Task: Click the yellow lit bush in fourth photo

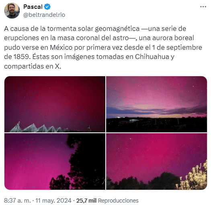Action: point(193,176)
